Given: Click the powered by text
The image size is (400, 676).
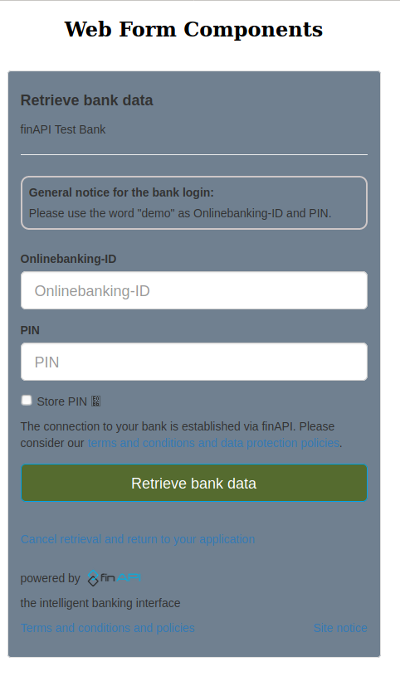Looking at the screenshot, I should 50,578.
